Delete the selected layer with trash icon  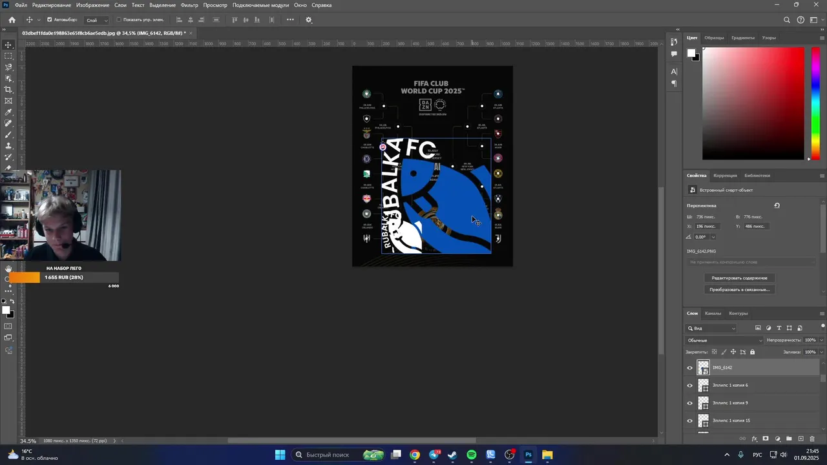(812, 439)
